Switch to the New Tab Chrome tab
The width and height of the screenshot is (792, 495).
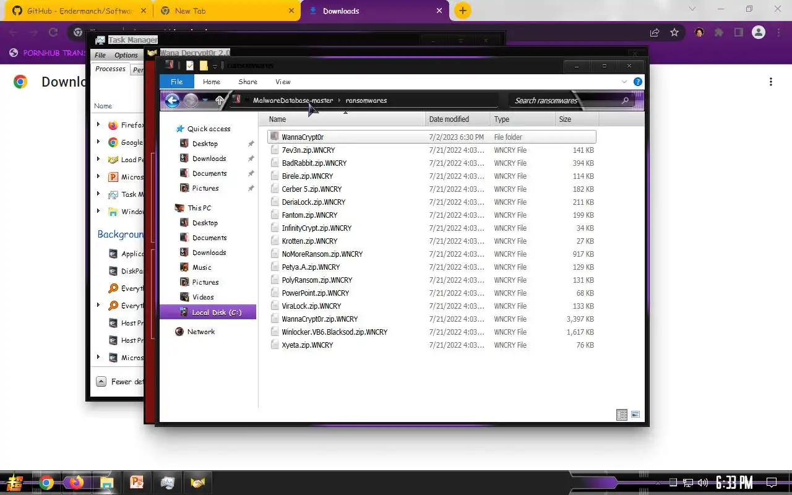click(x=226, y=11)
